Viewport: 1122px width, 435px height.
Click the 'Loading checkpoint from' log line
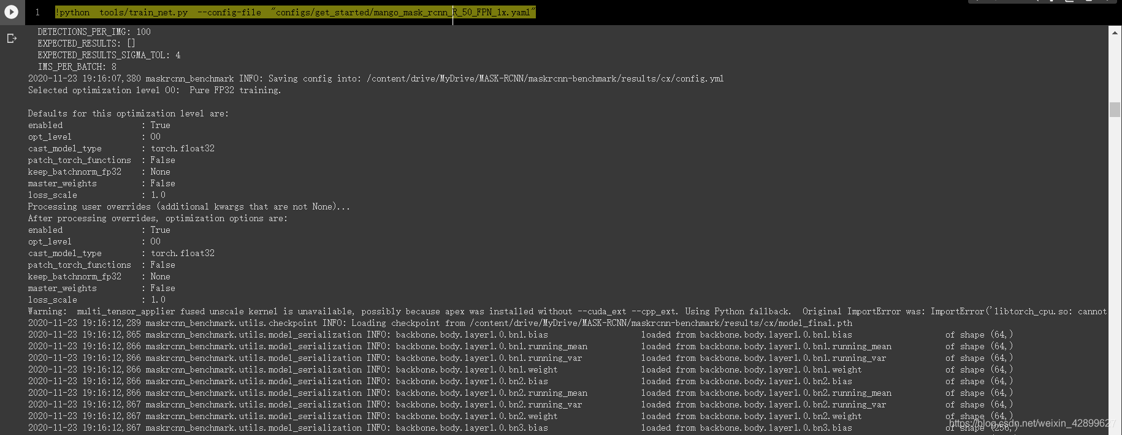(440, 323)
